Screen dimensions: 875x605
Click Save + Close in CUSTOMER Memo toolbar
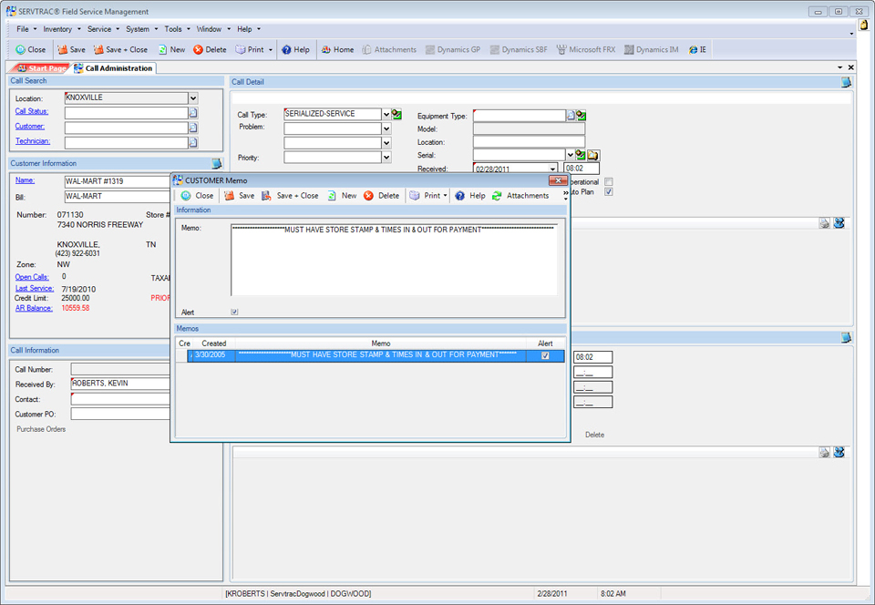[290, 196]
